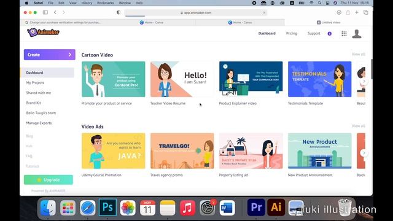Open the Udemy Course Promotion thumbnail

[113, 151]
